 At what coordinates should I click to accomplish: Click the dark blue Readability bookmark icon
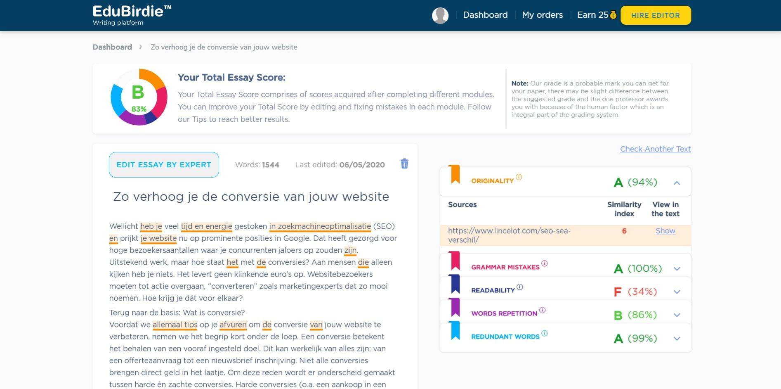tap(455, 284)
